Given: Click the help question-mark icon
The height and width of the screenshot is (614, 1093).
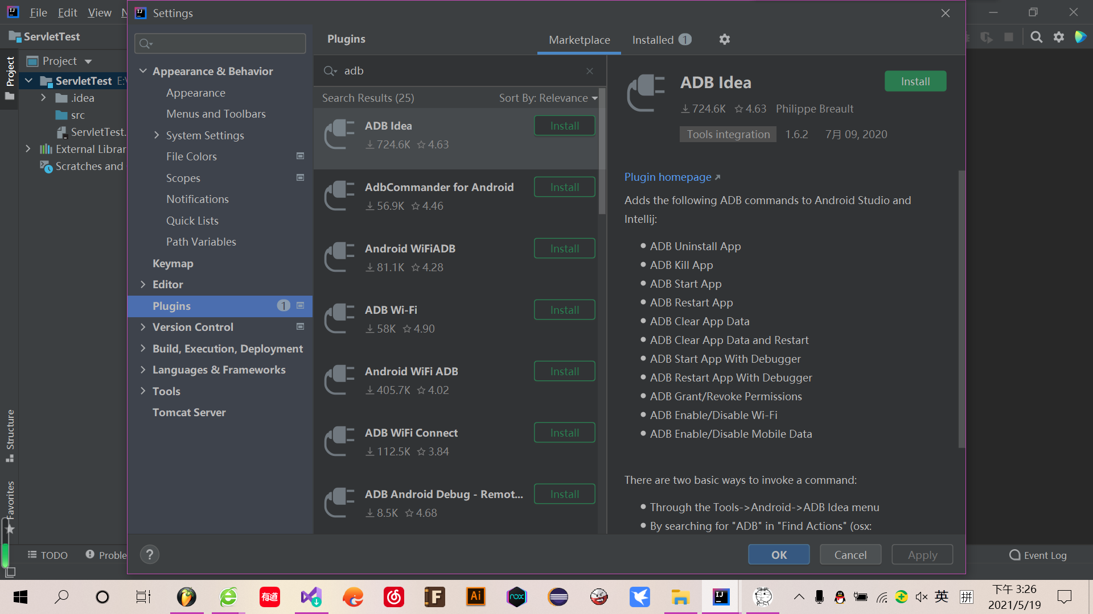Looking at the screenshot, I should 149,554.
